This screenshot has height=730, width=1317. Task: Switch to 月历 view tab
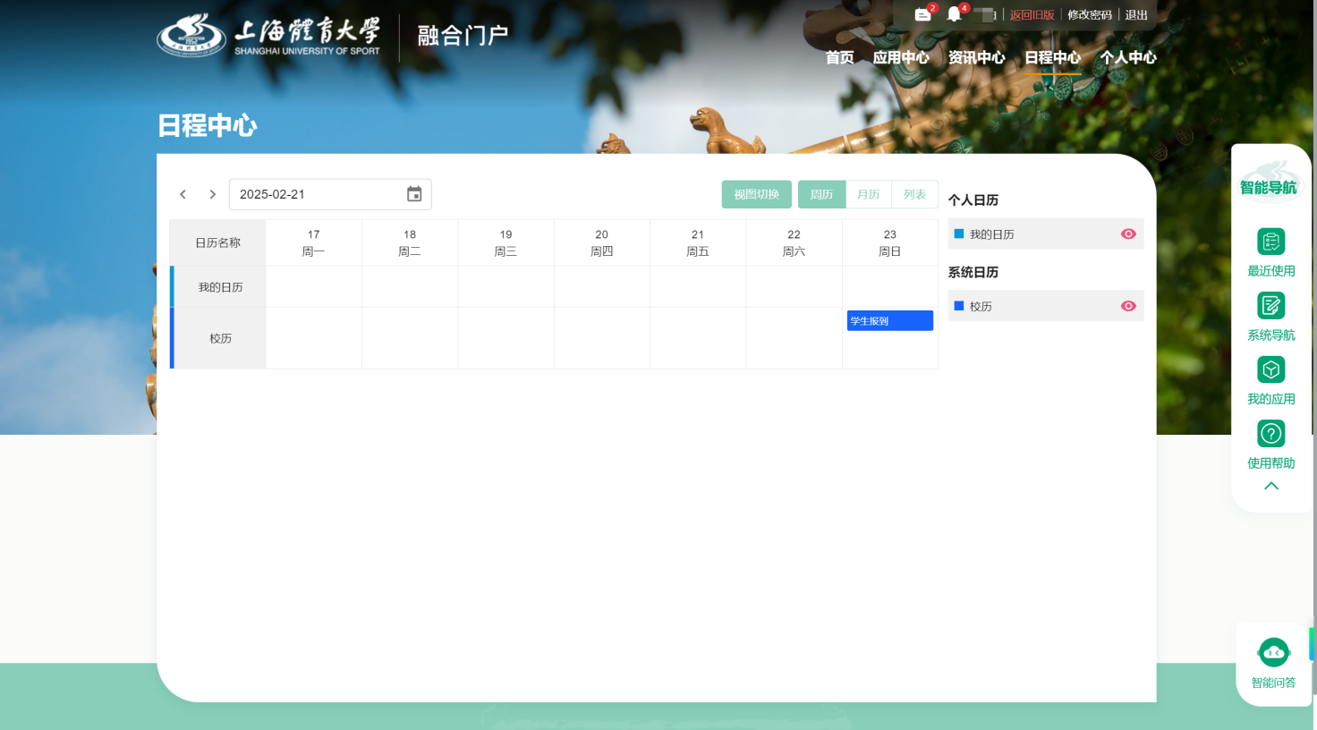(x=869, y=194)
